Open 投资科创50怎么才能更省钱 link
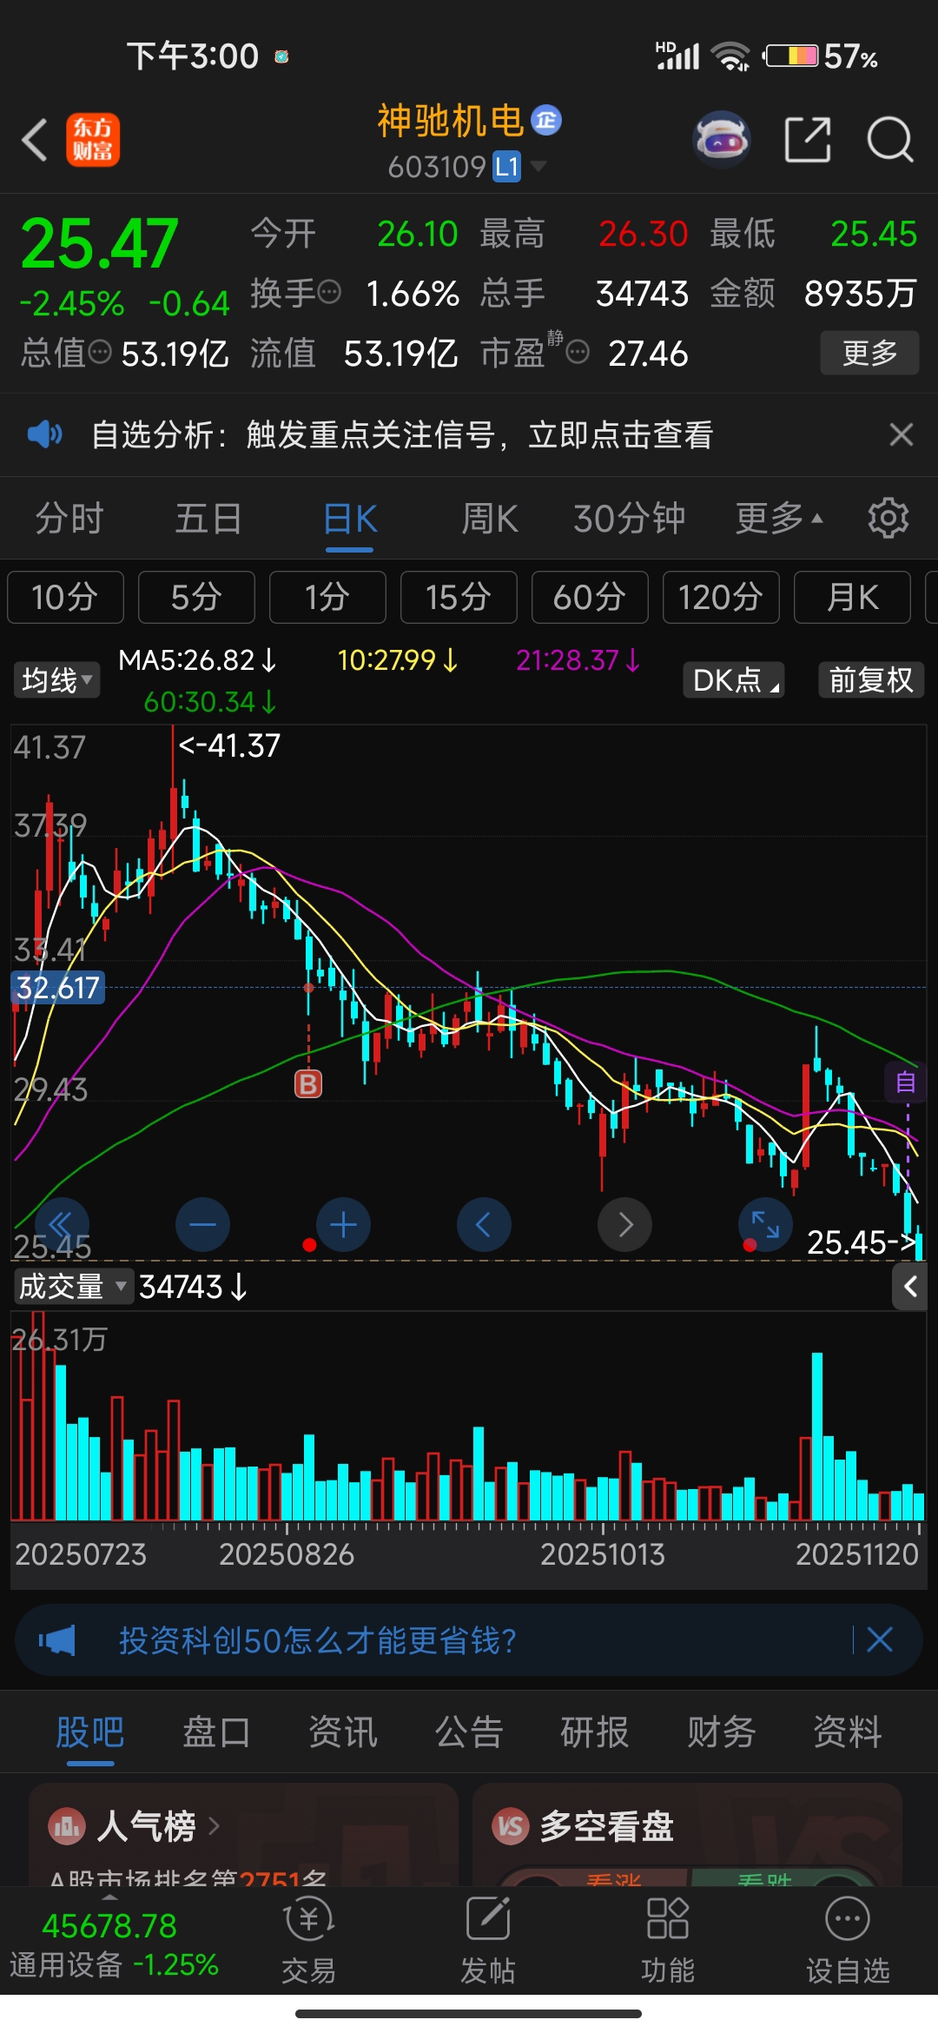The height and width of the screenshot is (2033, 938). (x=318, y=1640)
